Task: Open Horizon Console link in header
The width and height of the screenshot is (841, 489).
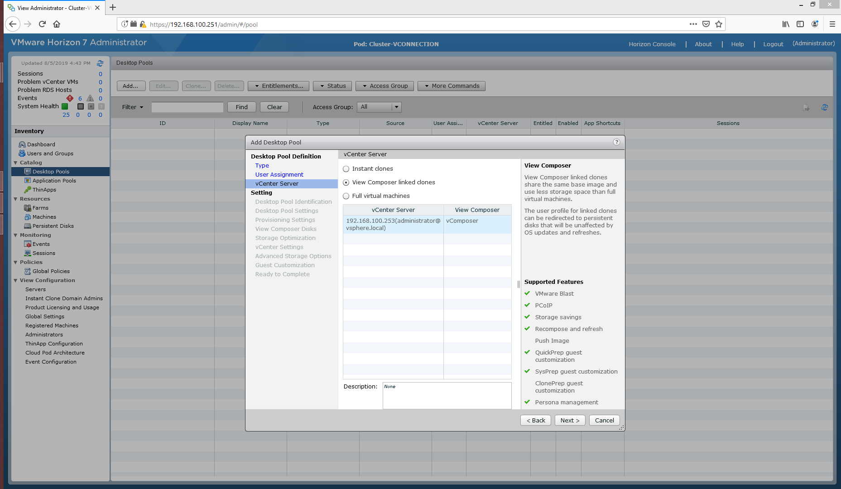Action: [652, 44]
